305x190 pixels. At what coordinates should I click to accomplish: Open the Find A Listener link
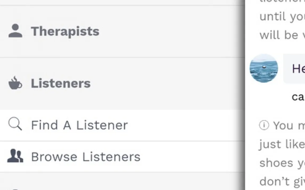coord(79,125)
